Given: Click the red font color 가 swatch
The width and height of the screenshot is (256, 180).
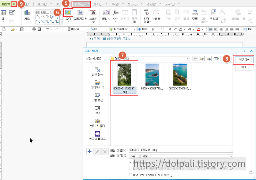Looking at the screenshot, I should point(199,29).
